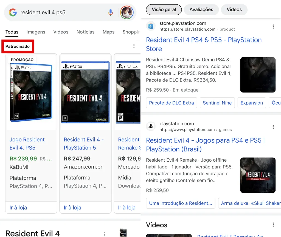Click Ir à loja for Mercado listing
Viewport: 281px width, 237px height.
pyautogui.click(x=127, y=208)
